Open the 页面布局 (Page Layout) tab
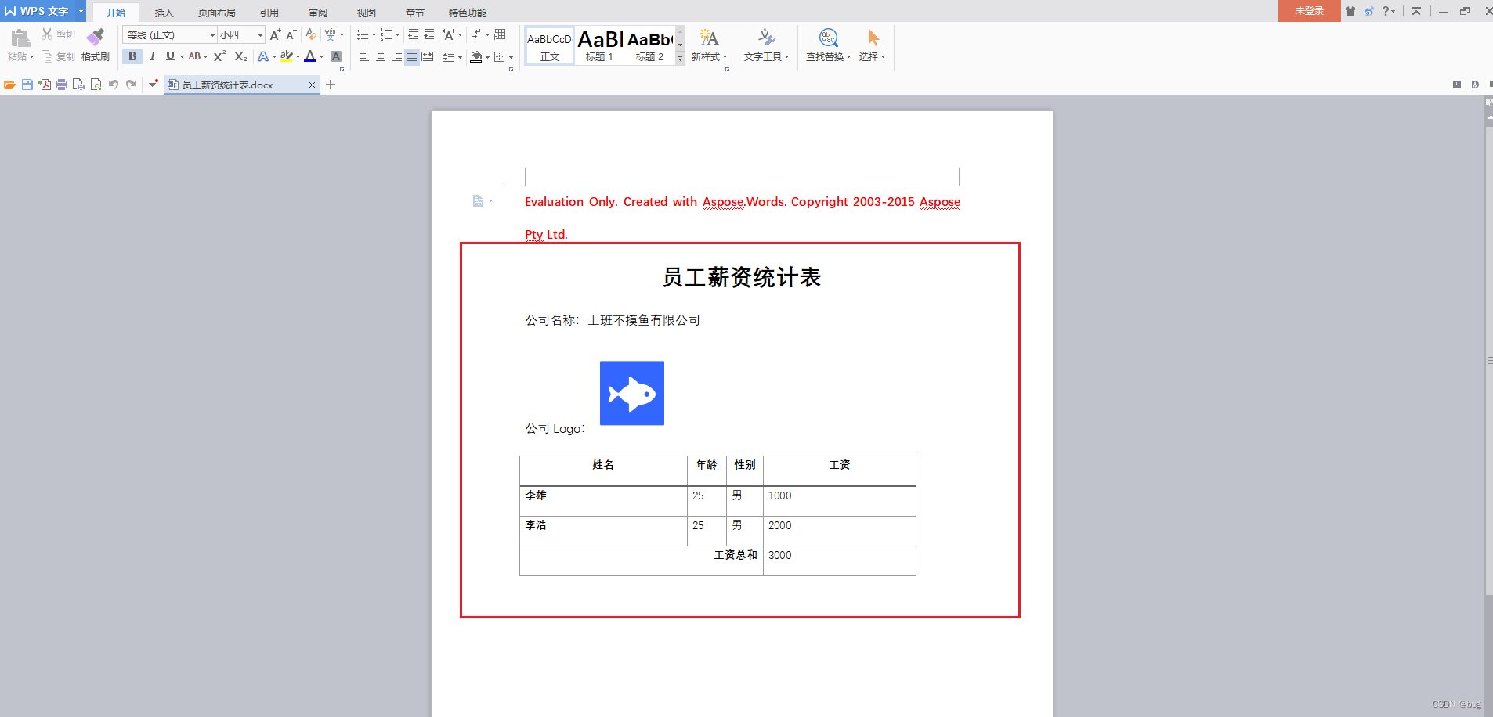 [x=217, y=13]
